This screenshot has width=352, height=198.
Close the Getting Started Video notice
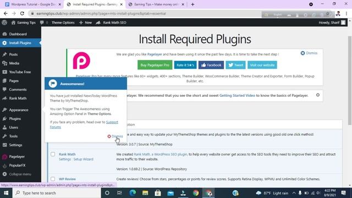pos(318,95)
